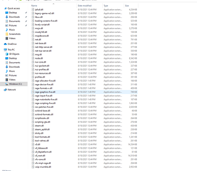Image resolution: width=197 pixels, height=171 pixels.
Task: Click the net.dll file icon
Action: [x=33, y=40]
